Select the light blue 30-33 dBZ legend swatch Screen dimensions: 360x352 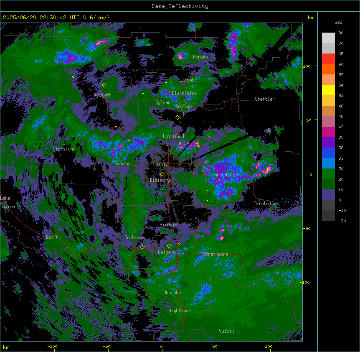pos(328,163)
